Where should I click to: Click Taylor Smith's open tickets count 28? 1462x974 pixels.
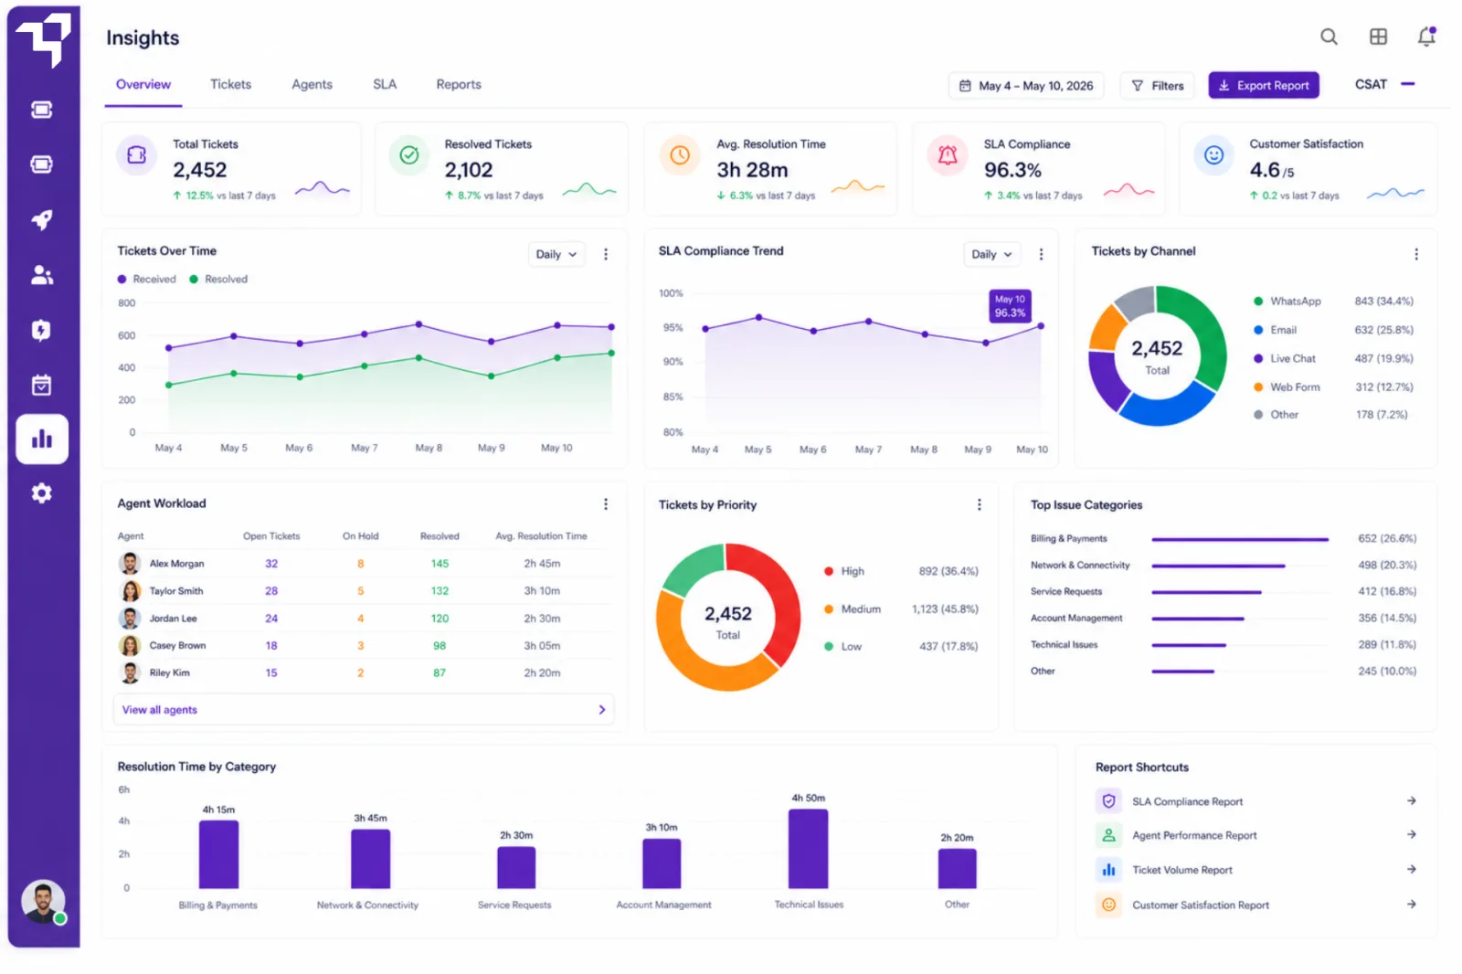(271, 591)
